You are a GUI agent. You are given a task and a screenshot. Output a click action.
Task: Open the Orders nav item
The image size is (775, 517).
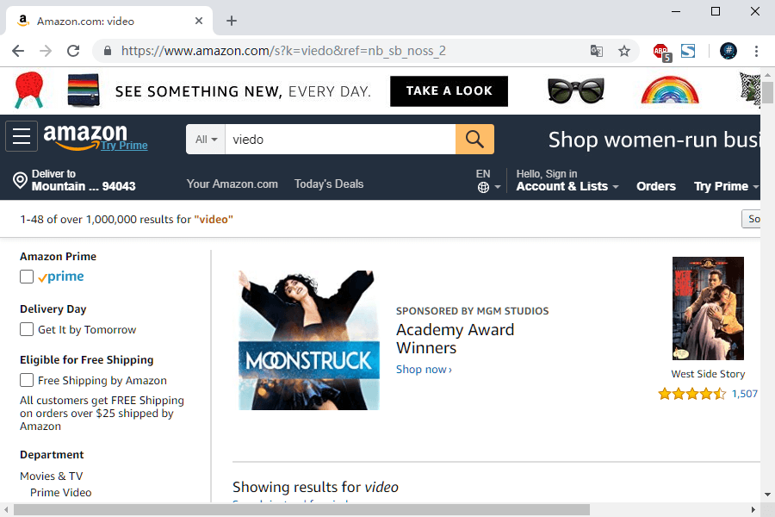click(656, 186)
